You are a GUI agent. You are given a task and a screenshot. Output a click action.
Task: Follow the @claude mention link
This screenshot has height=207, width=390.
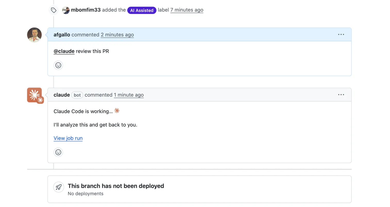coord(64,51)
